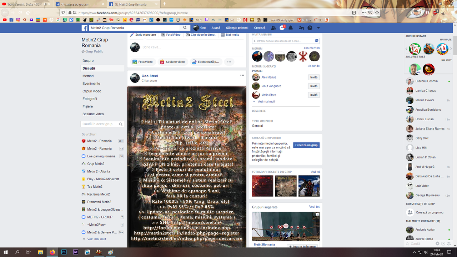Open Fotografii section in sidebar

[90, 99]
